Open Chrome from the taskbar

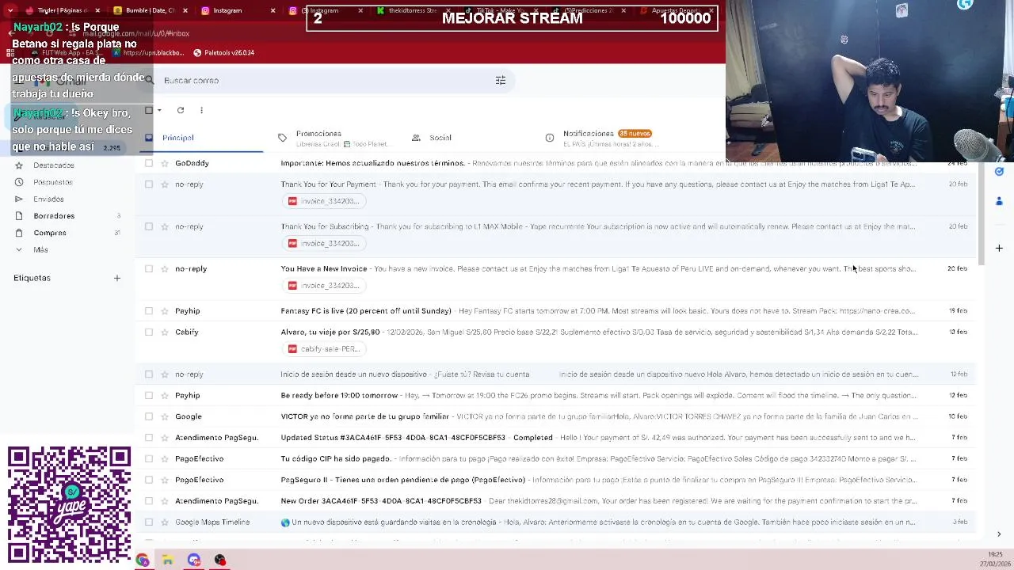143,560
